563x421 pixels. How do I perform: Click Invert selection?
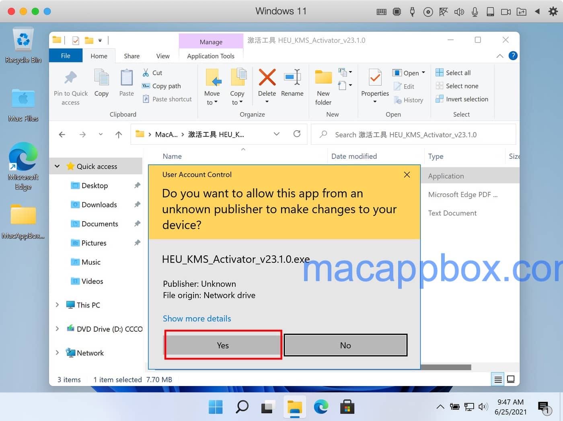[x=462, y=99]
